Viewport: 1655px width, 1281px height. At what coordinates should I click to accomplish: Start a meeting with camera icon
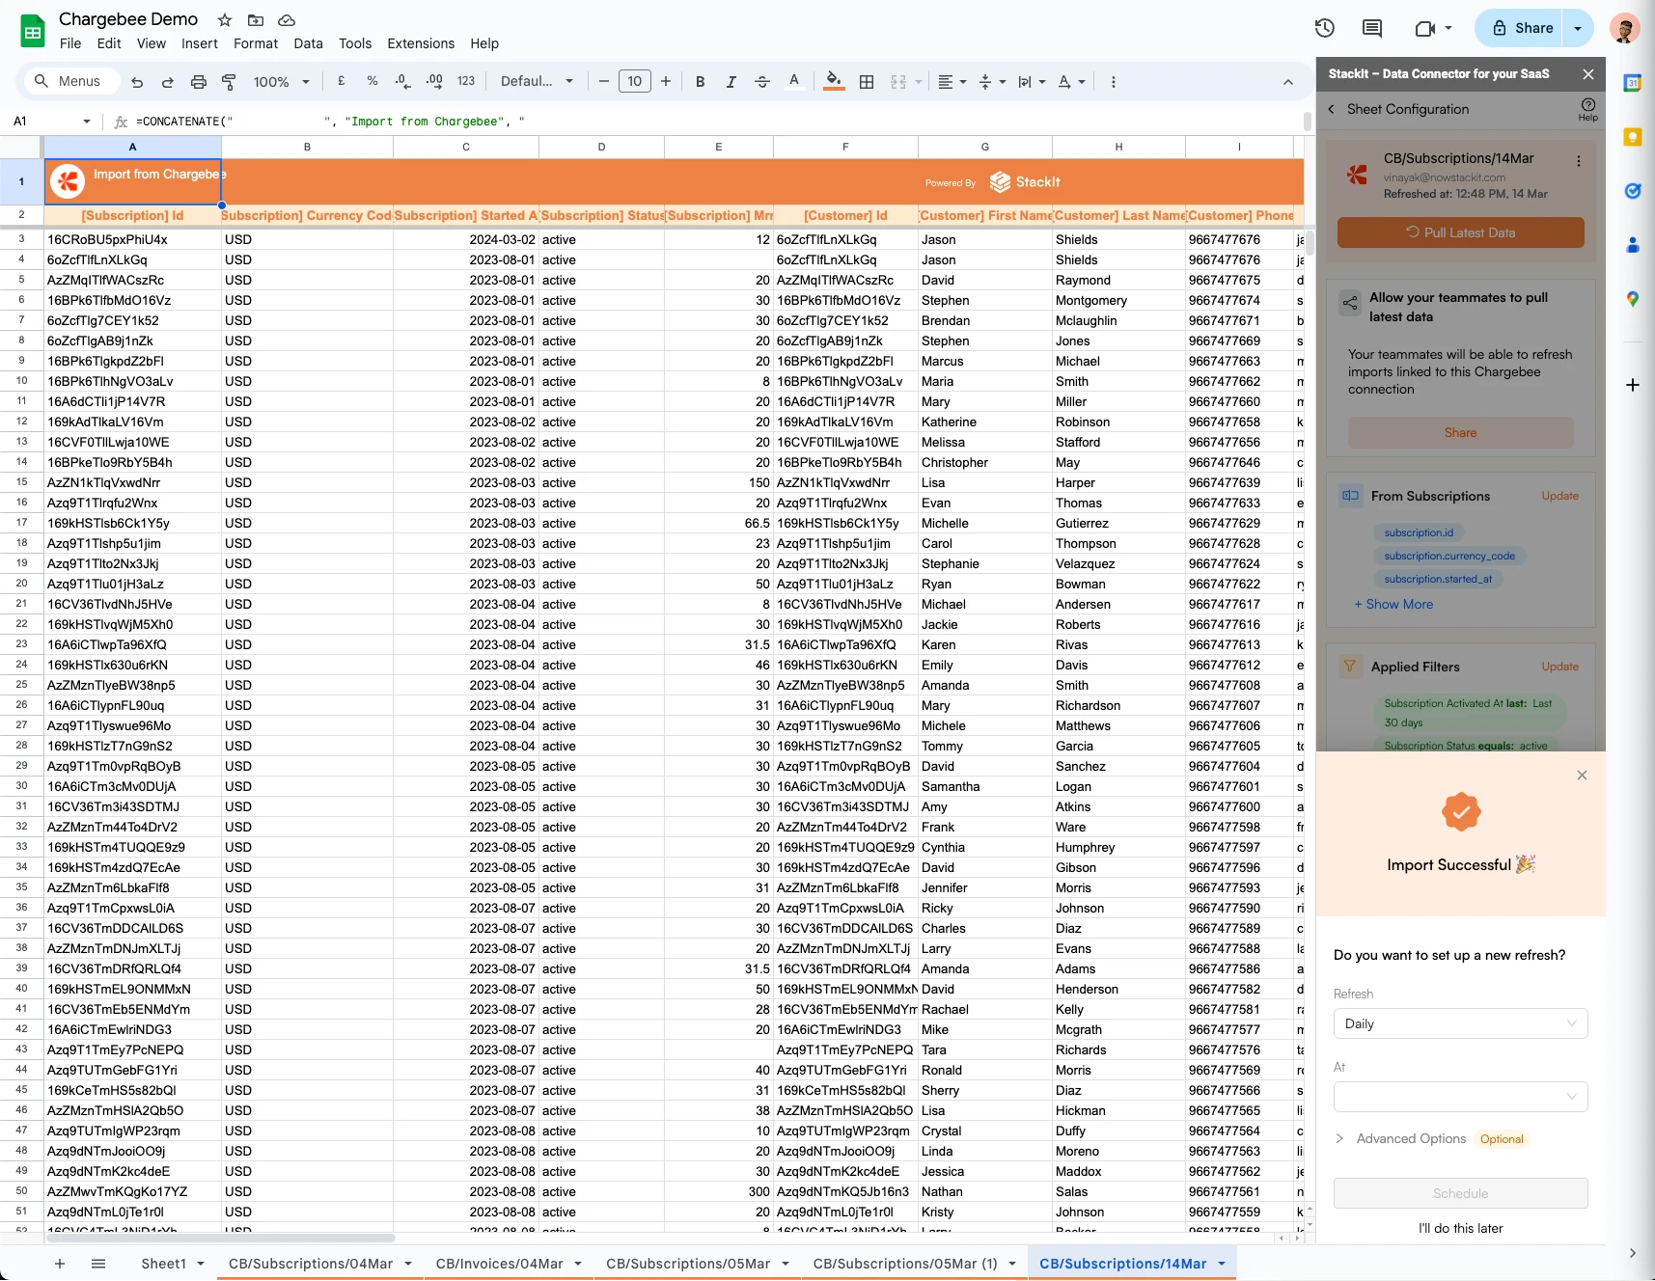point(1425,28)
